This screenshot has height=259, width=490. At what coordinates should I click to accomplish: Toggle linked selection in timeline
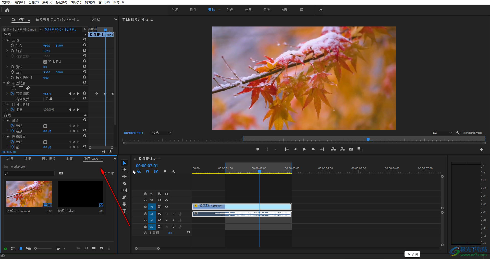coord(156,172)
